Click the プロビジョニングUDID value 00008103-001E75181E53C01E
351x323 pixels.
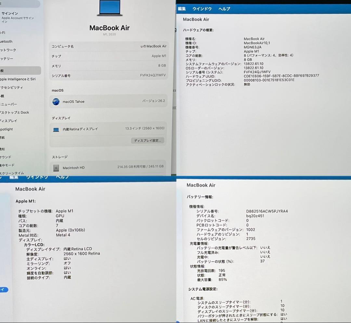point(269,80)
